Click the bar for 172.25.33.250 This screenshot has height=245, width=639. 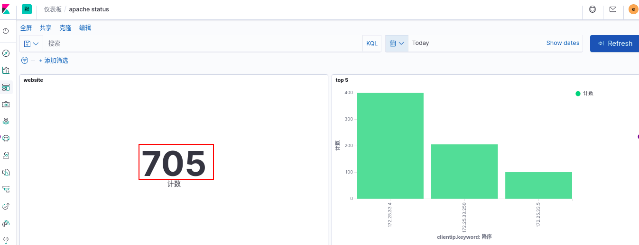(464, 172)
